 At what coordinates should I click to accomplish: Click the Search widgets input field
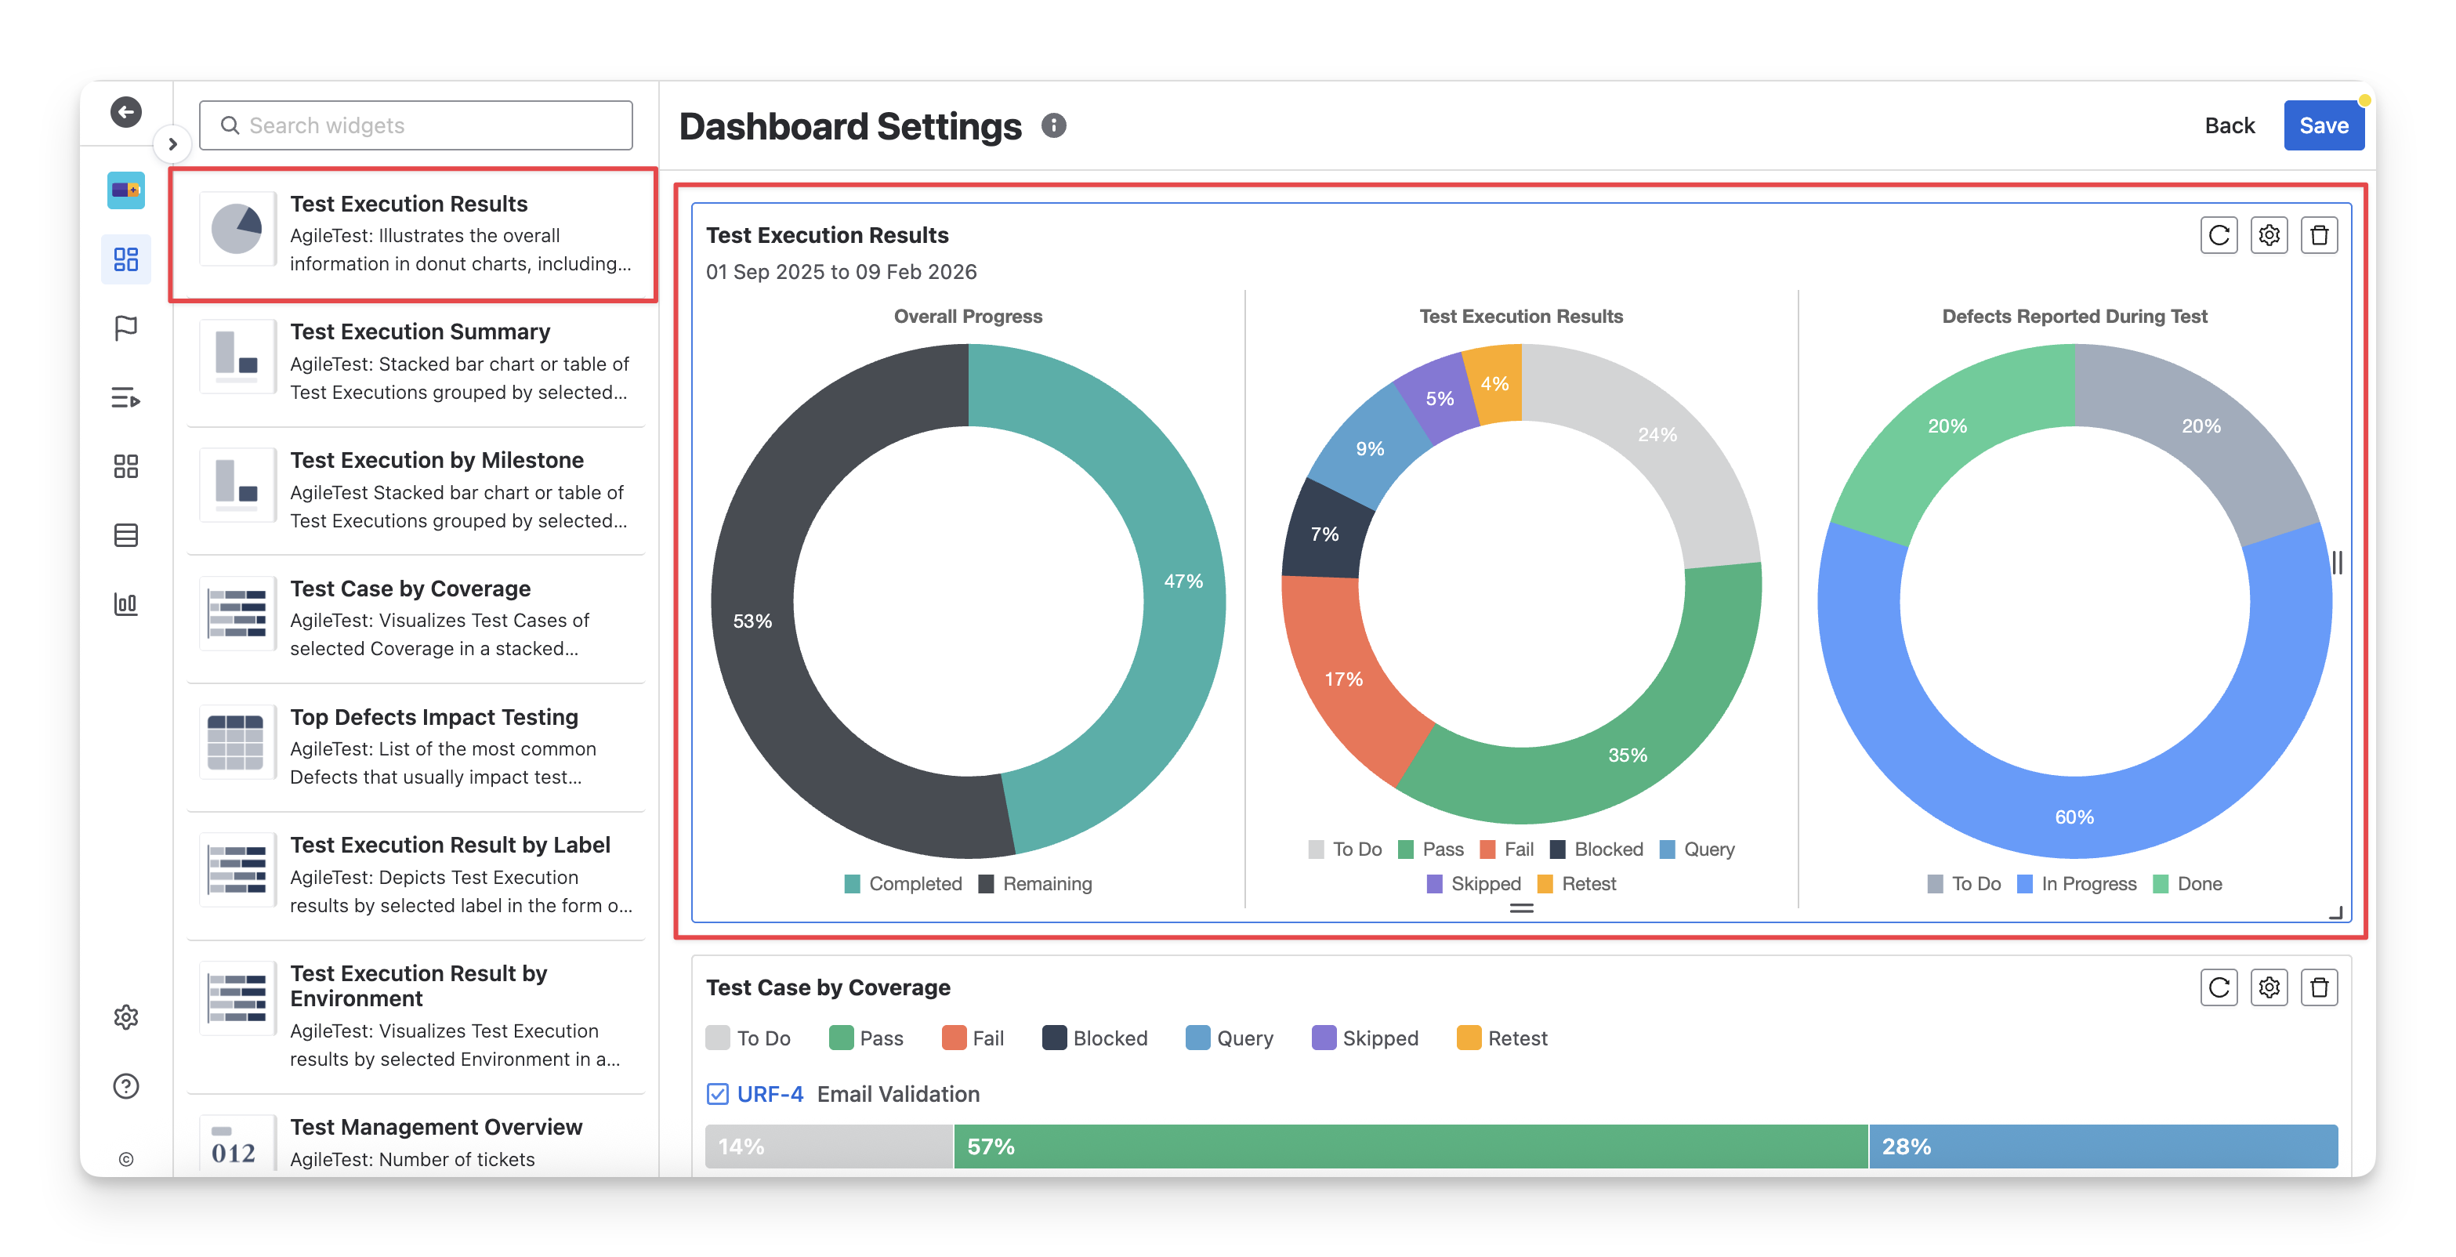pyautogui.click(x=415, y=126)
